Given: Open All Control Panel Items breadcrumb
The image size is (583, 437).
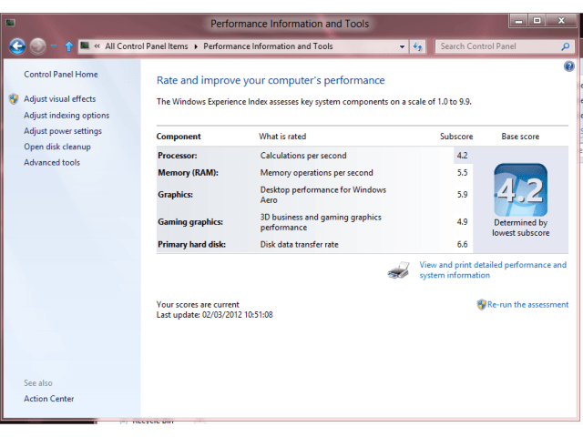Looking at the screenshot, I should click(x=147, y=46).
